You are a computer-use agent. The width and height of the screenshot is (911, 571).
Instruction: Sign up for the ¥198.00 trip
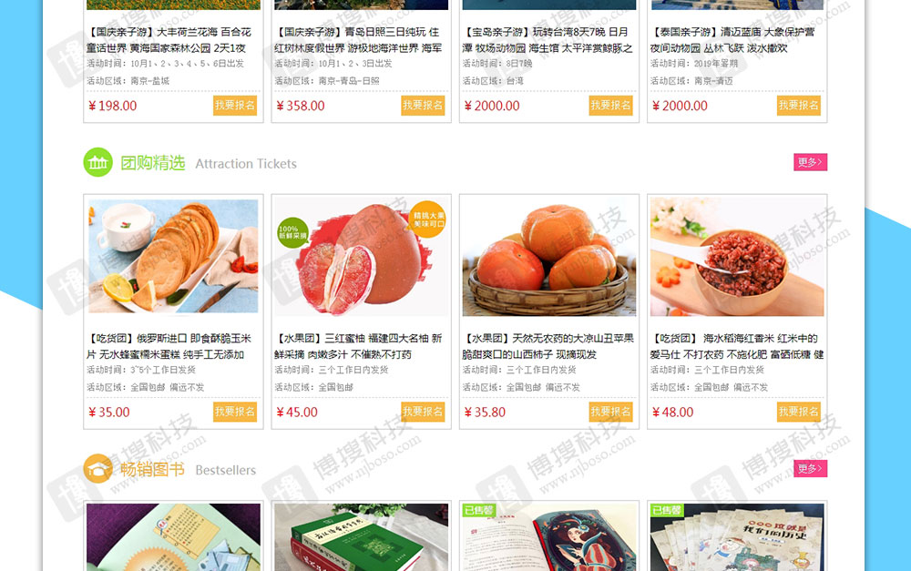[235, 106]
